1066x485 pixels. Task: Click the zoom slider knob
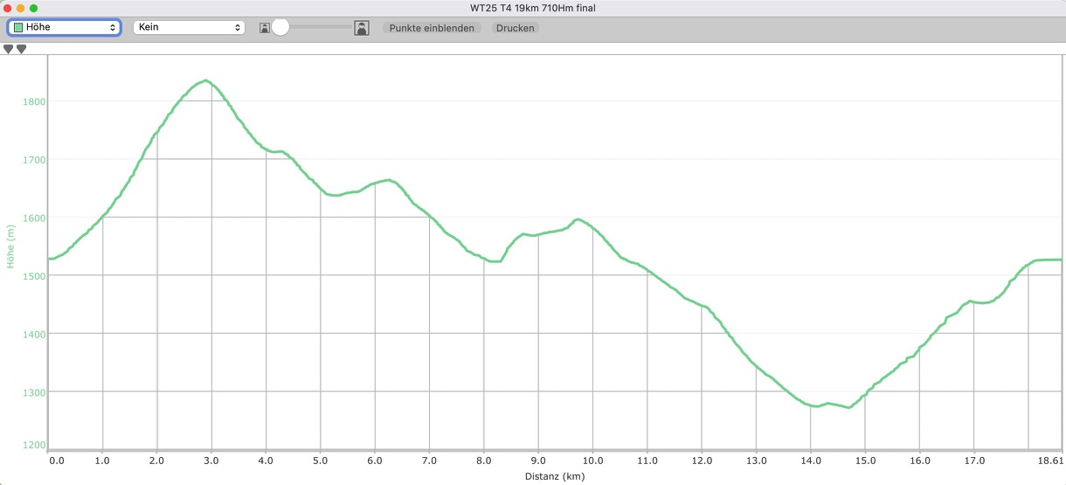(280, 28)
